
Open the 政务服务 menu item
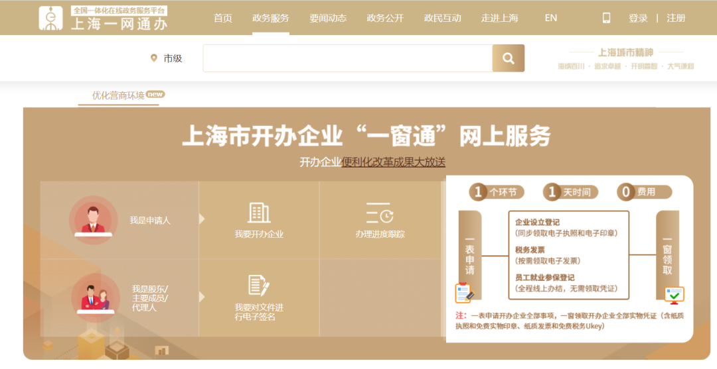pos(271,19)
